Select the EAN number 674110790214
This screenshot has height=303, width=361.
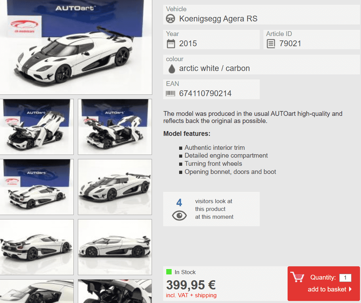click(x=205, y=93)
